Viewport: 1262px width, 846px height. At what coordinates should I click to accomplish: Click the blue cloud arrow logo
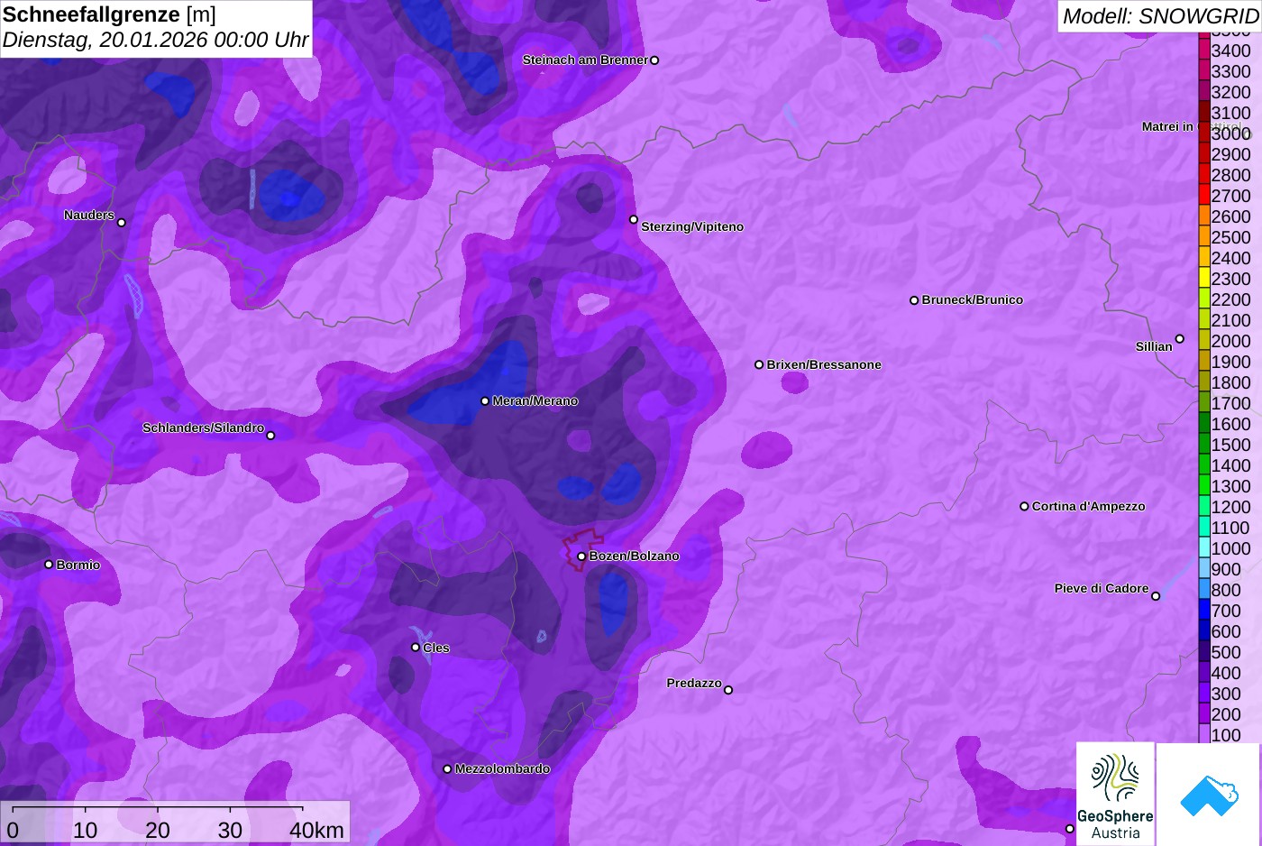[x=1208, y=795]
